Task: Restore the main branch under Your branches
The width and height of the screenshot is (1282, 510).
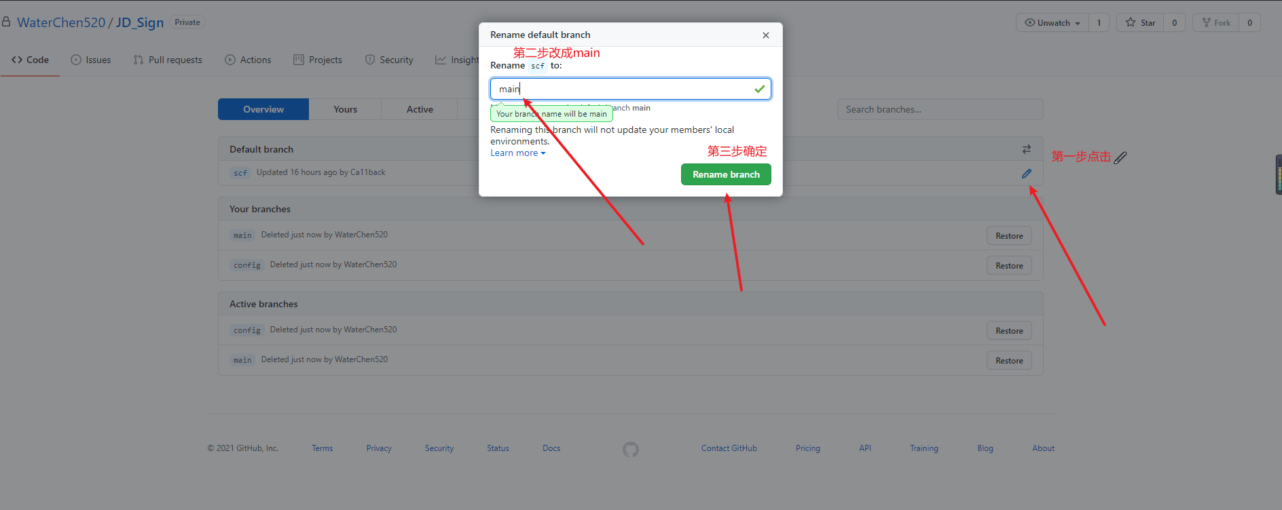Action: 1008,236
